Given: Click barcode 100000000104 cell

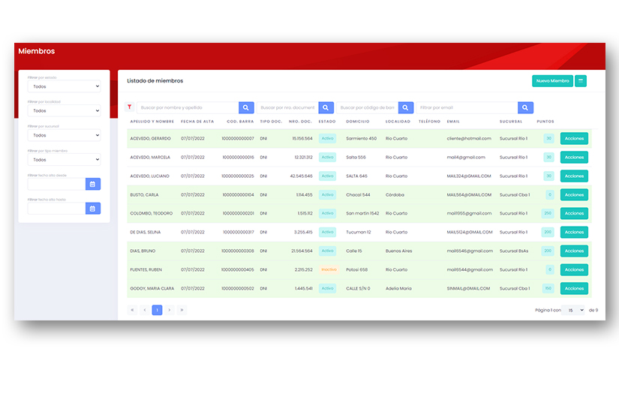Looking at the screenshot, I should pyautogui.click(x=238, y=194).
